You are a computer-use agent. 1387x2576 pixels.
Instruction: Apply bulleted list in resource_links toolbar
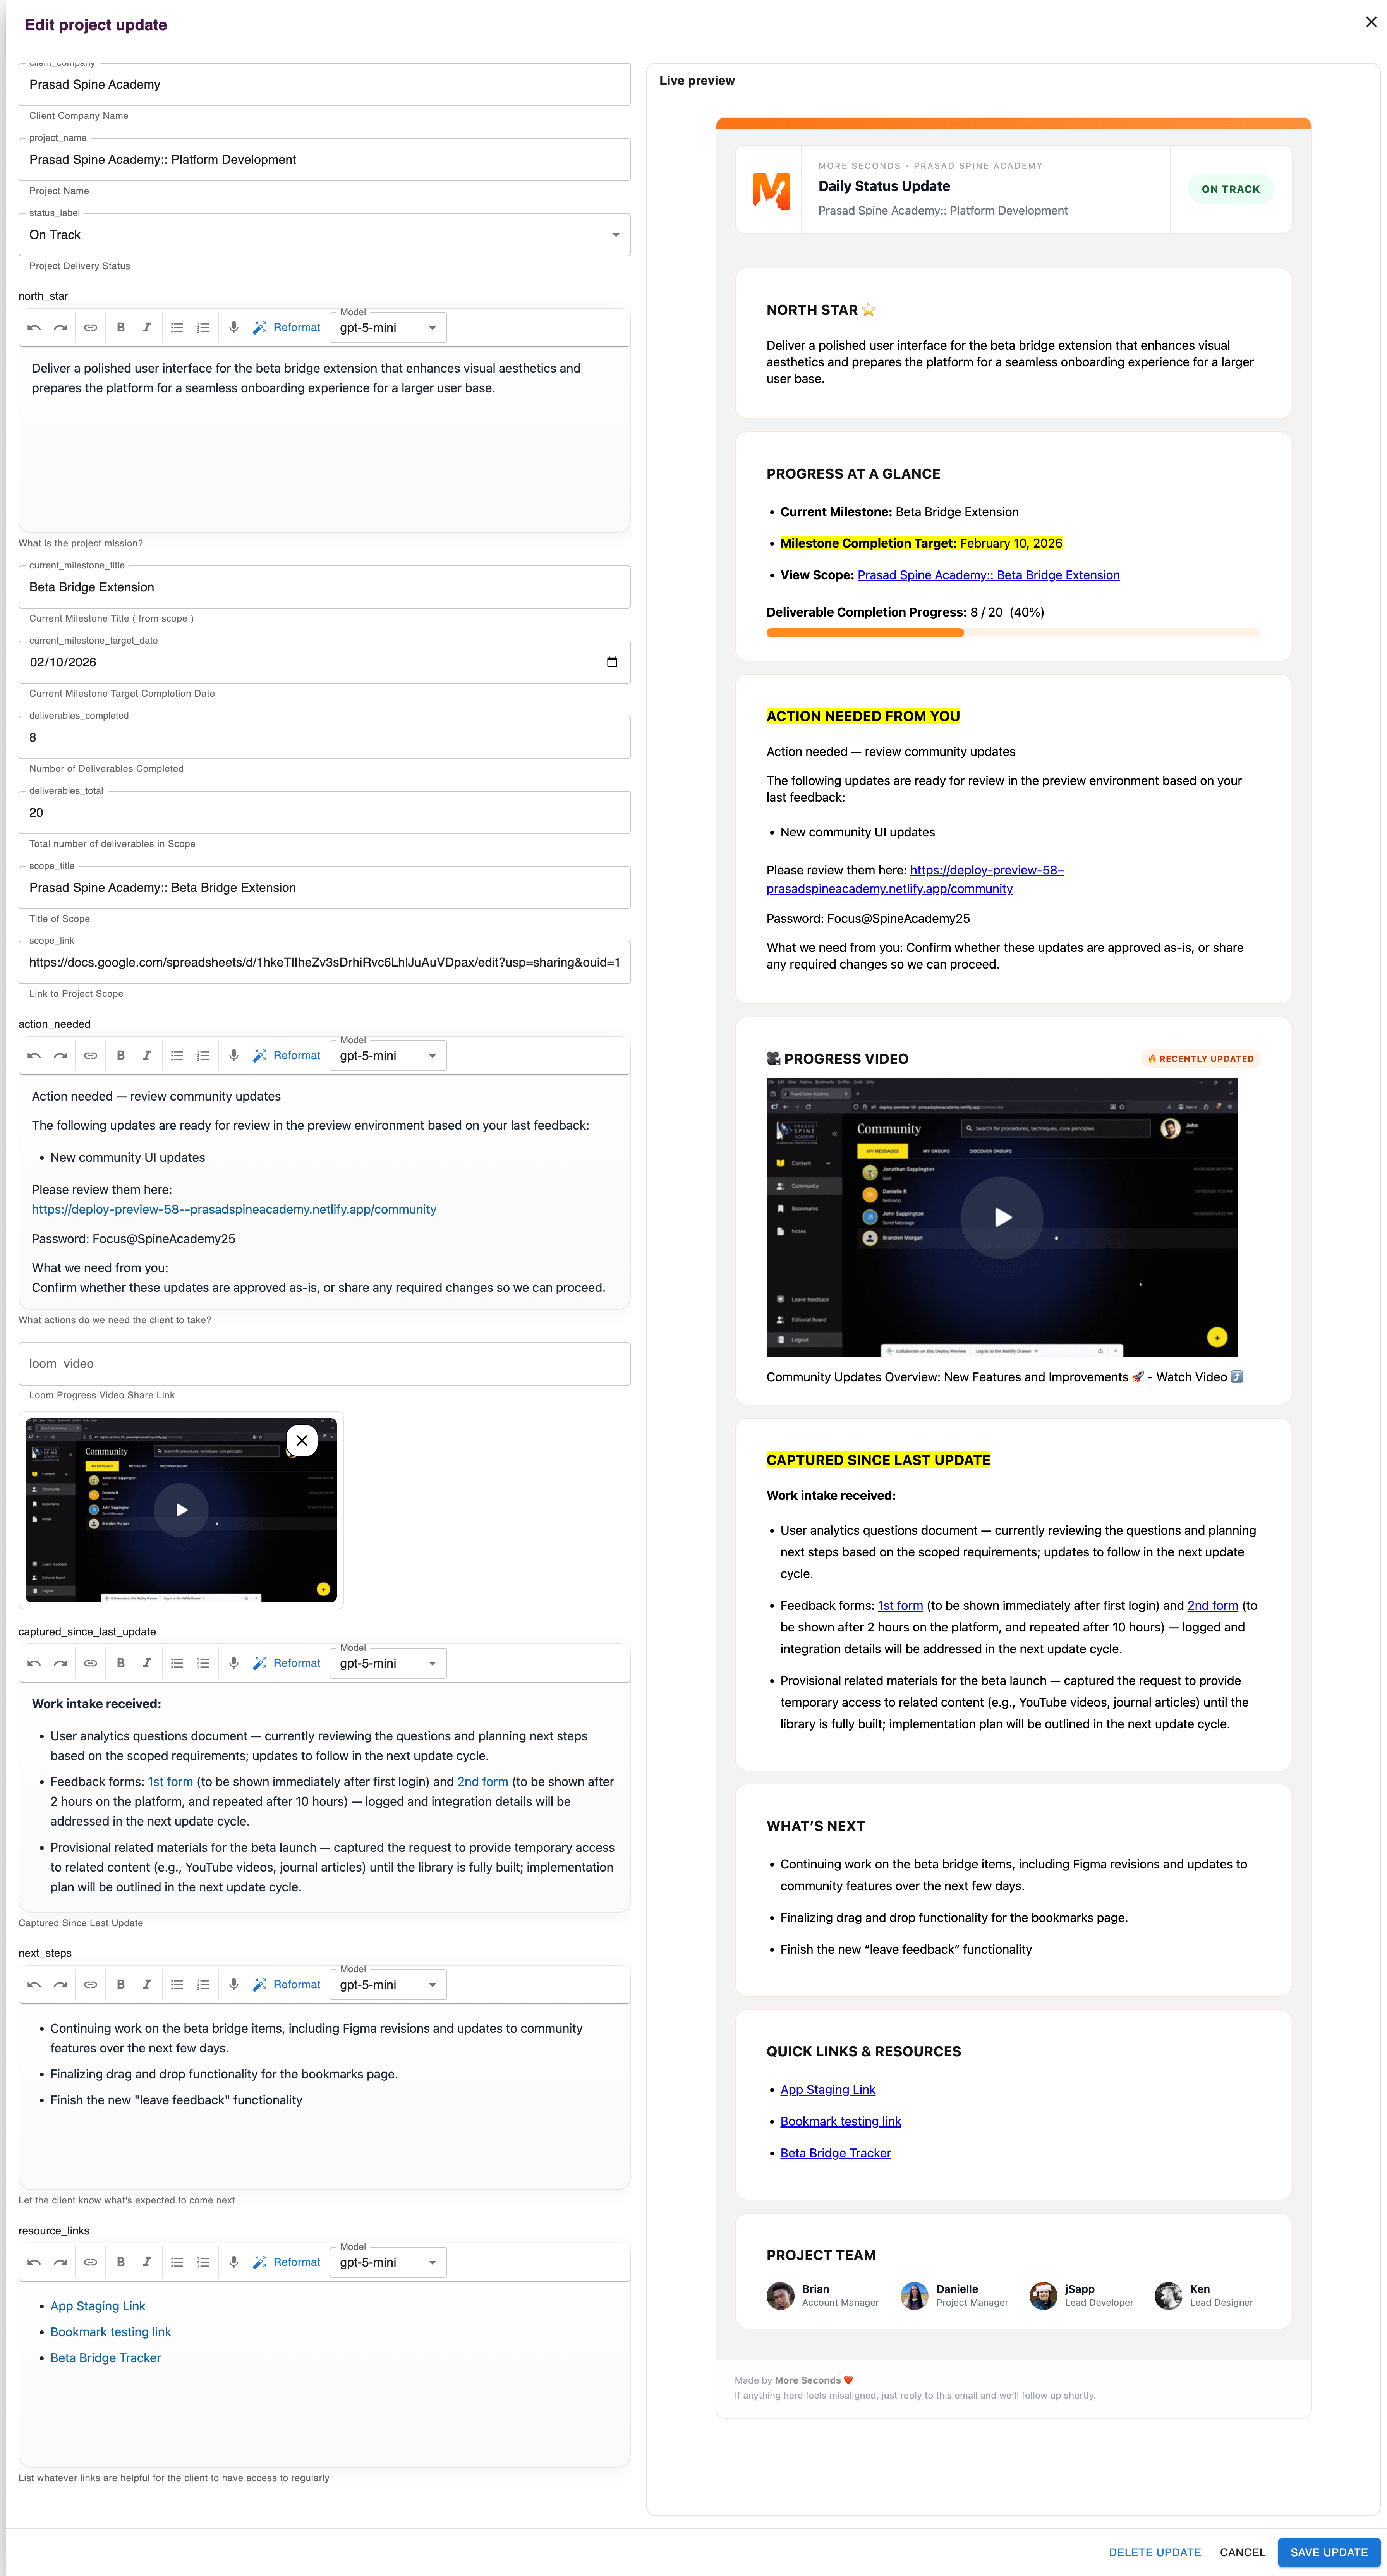pyautogui.click(x=177, y=2262)
